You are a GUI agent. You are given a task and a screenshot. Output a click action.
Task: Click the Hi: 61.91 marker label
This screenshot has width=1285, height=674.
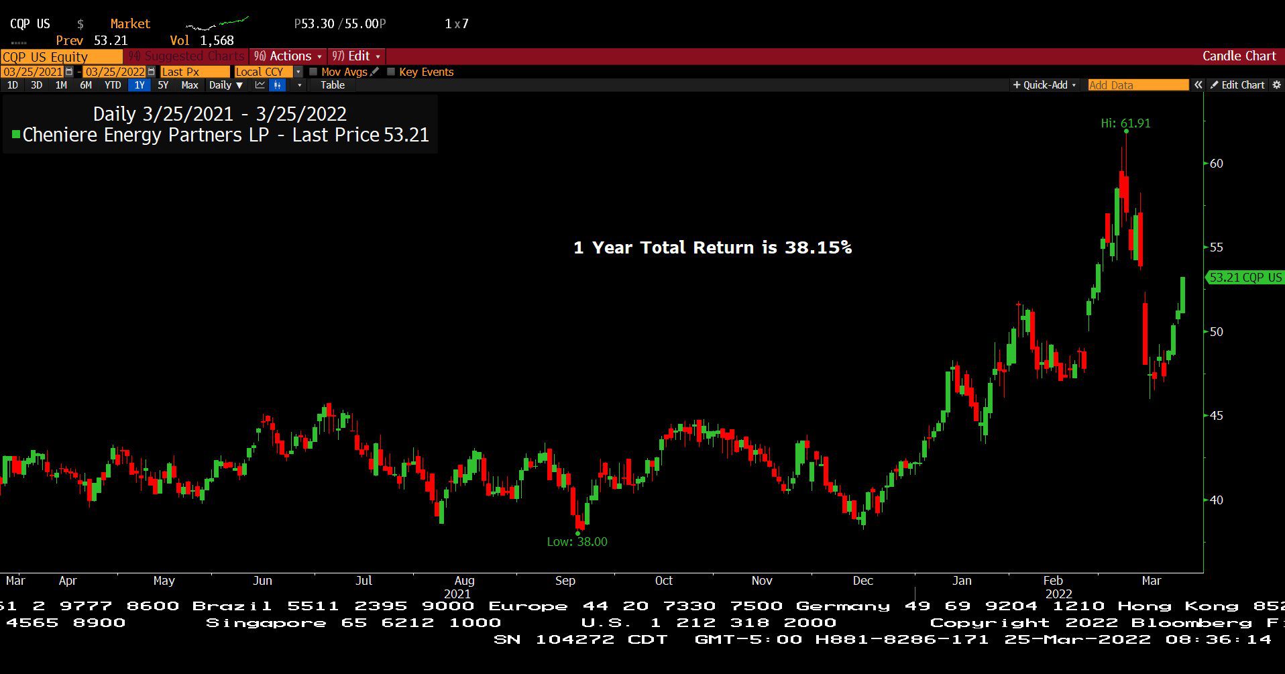pyautogui.click(x=1125, y=123)
